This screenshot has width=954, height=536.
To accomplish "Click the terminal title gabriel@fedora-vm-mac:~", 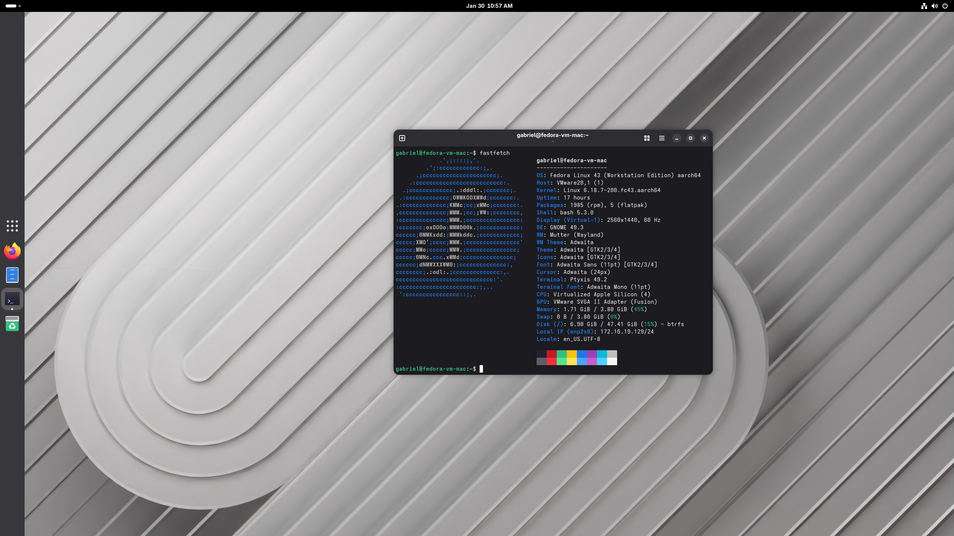I will point(552,135).
